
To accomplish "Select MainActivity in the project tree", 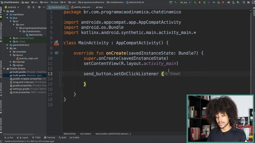I will 34,35.
